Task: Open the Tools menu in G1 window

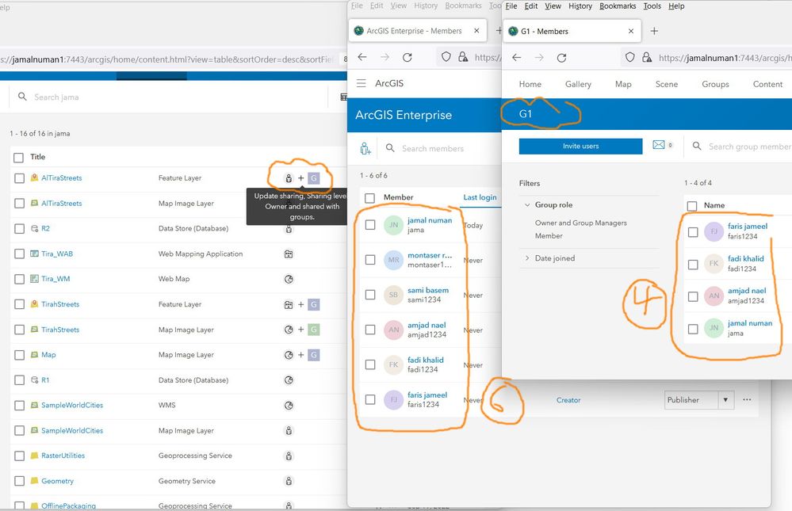Action: (x=652, y=6)
